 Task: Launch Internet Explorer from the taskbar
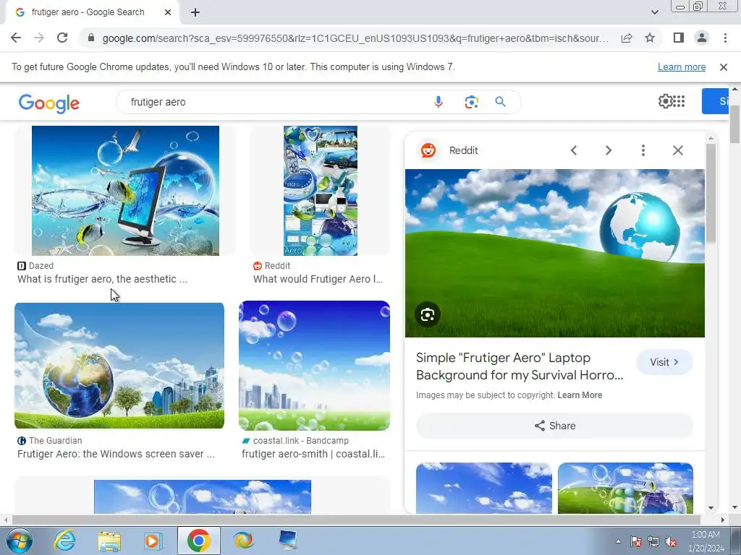64,541
